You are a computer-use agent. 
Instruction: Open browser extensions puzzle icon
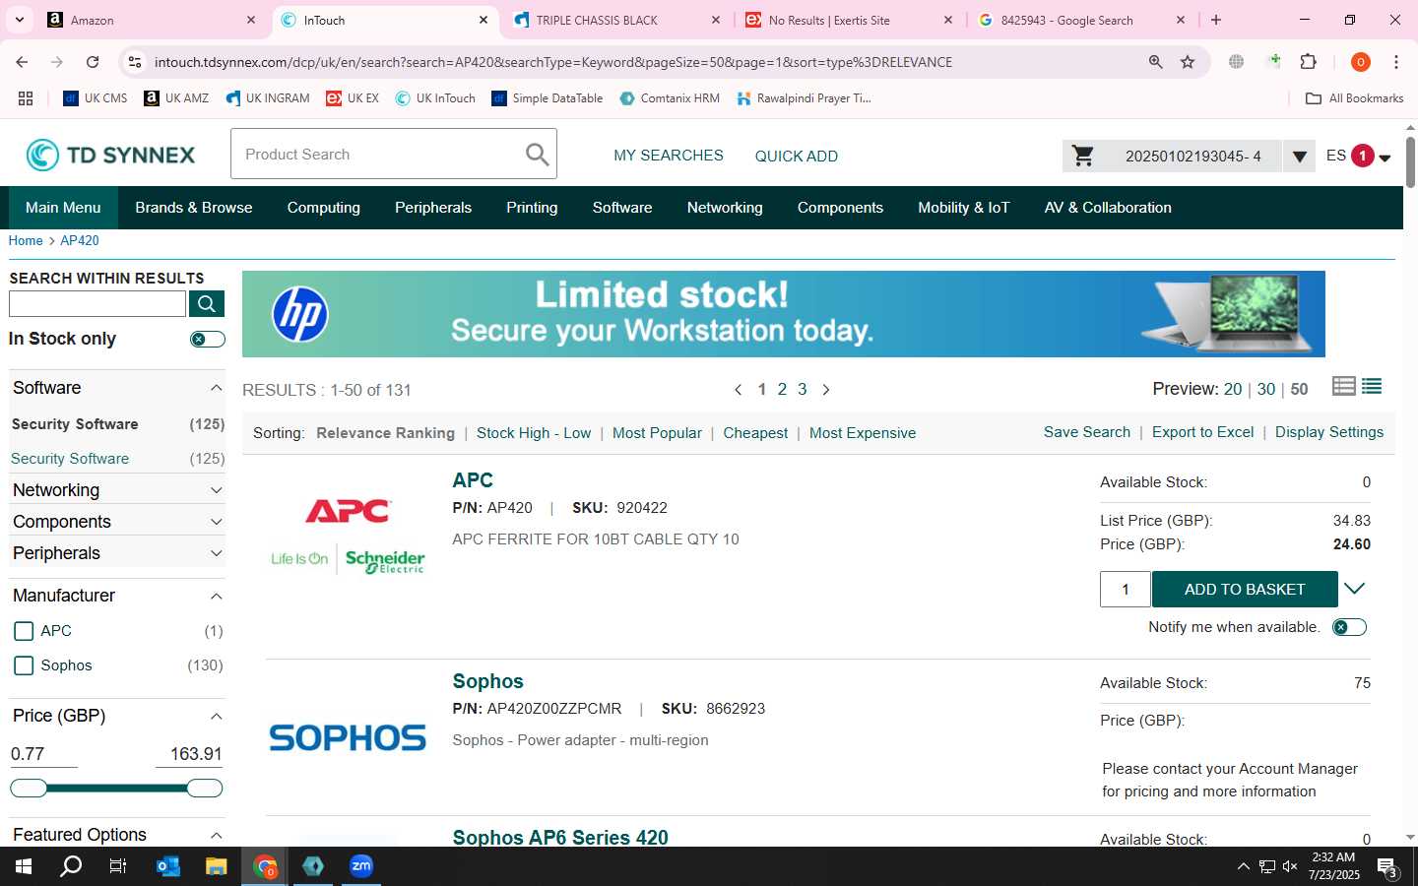[1309, 62]
